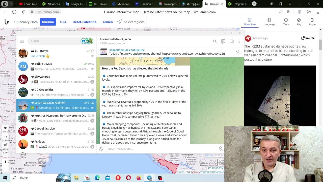Viewport: 323px width, 182px height.
Task: Search within the Levan Gudadze-Opinion channel
Action: click(215, 41)
